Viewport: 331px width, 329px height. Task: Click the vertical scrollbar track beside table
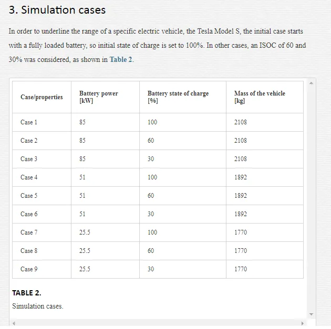(311, 199)
